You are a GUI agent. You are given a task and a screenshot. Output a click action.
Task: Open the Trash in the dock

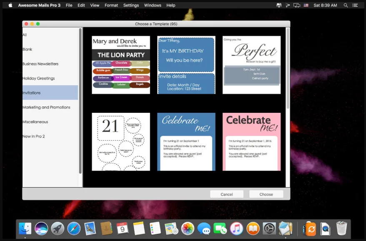click(341, 229)
